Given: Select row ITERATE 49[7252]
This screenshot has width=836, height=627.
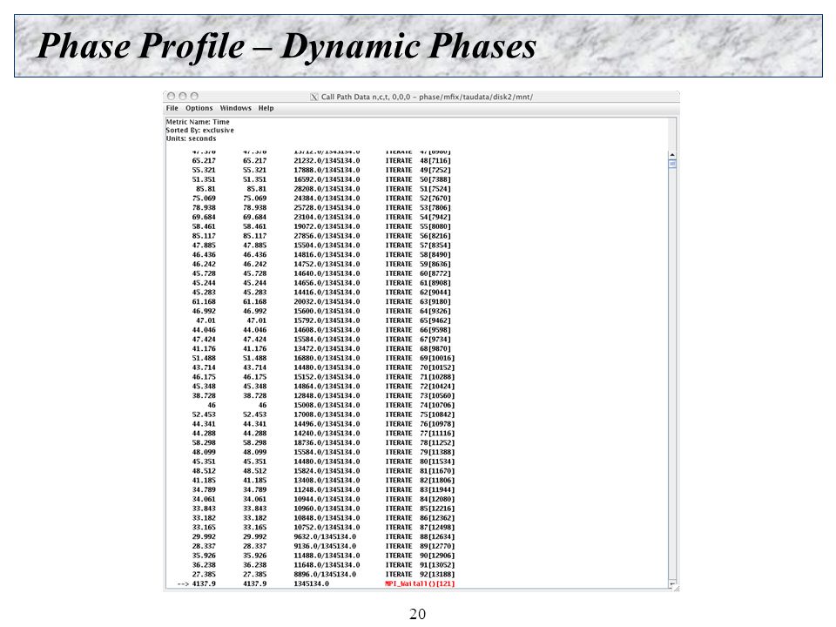Looking at the screenshot, I should click(321, 170).
